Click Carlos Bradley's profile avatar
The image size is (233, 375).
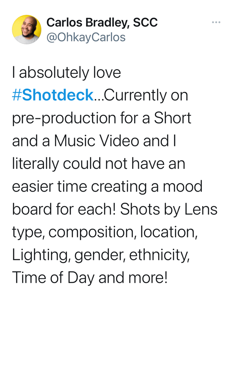pos(26,29)
